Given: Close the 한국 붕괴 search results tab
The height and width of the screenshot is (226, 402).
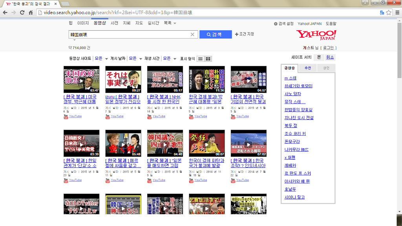Looking at the screenshot, I should (x=56, y=4).
